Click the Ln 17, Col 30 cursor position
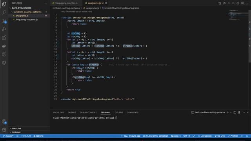The image size is (251, 141). point(155,136)
